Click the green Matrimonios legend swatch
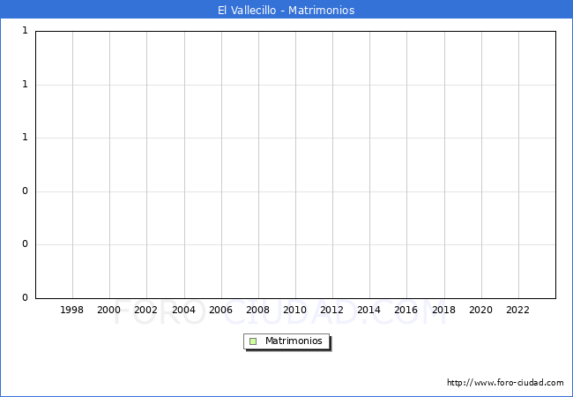Image resolution: width=573 pixels, height=397 pixels. point(253,341)
